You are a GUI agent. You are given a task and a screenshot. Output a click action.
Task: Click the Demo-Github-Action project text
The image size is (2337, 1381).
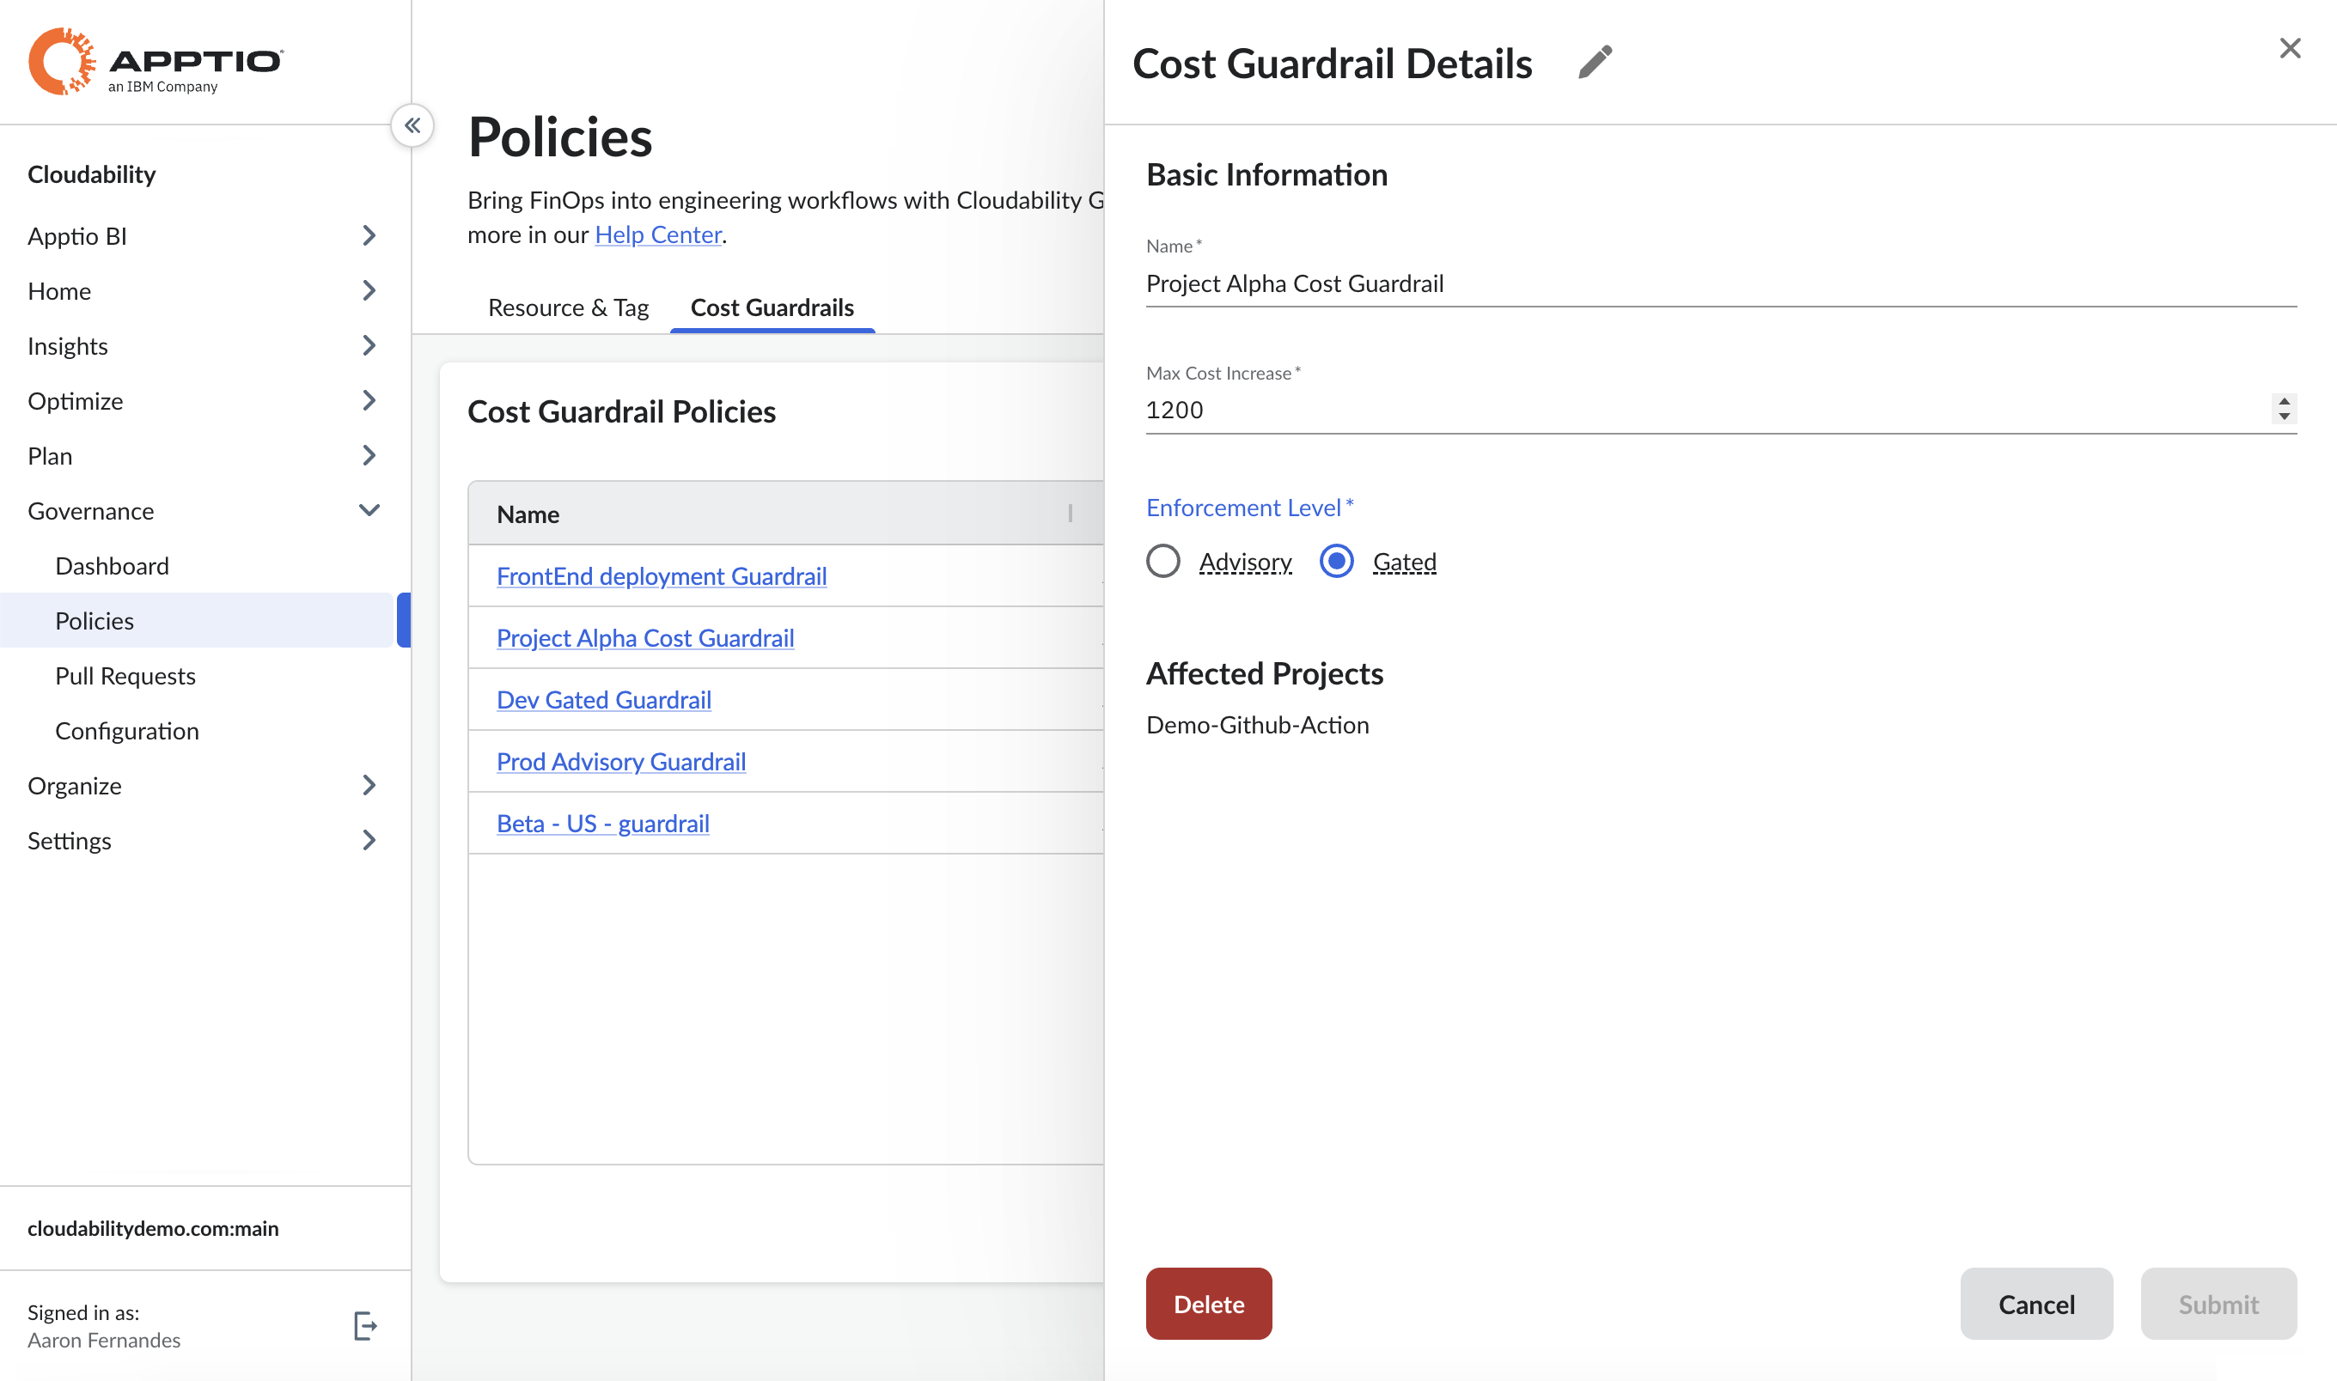pyautogui.click(x=1256, y=725)
